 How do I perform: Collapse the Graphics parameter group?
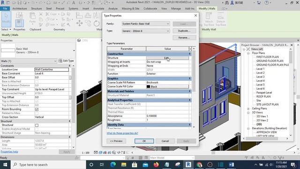pos(189,78)
